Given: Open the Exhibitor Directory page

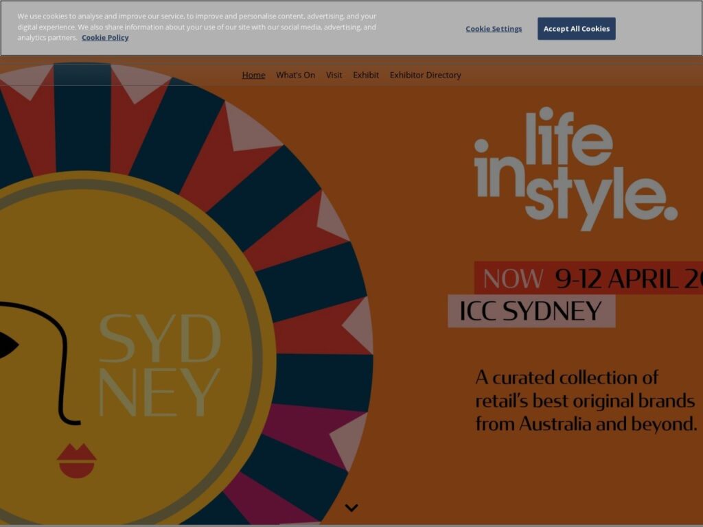Looking at the screenshot, I should 425,75.
